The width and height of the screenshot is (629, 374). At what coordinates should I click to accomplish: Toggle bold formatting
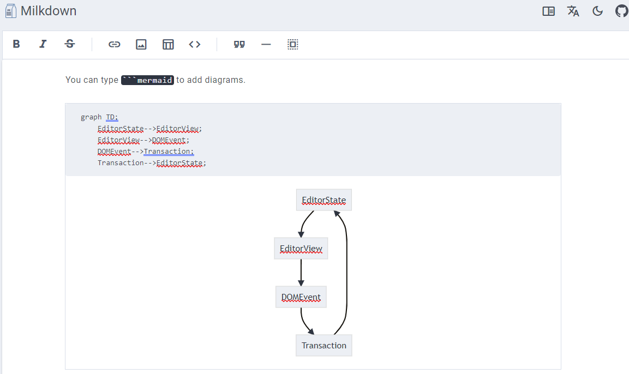click(x=16, y=44)
